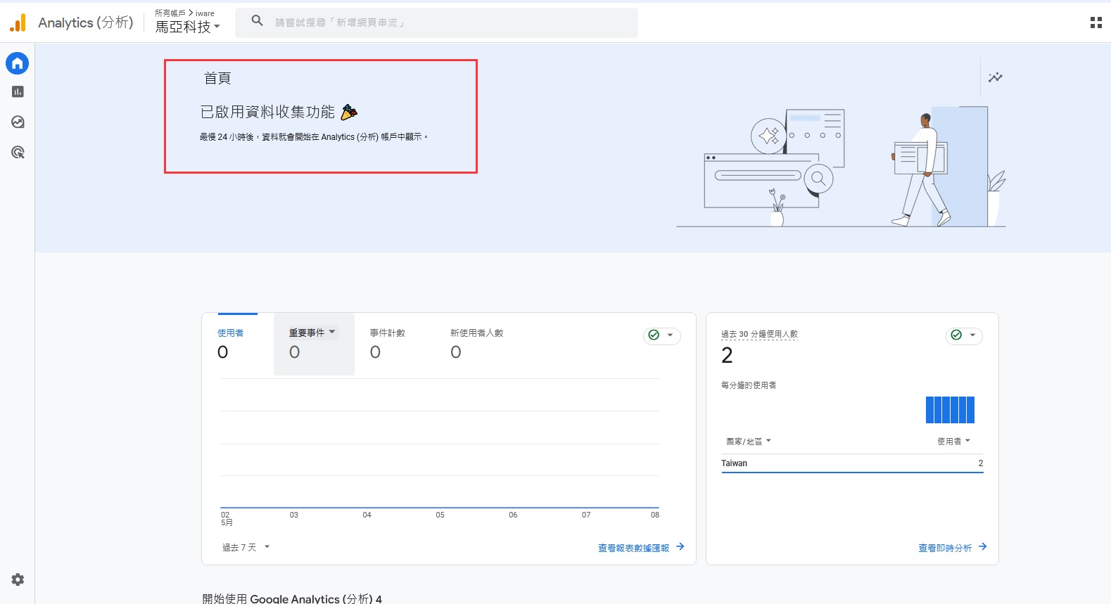Click the 過去 30 分鐘使用人數 label
The height and width of the screenshot is (604, 1111).
[759, 335]
